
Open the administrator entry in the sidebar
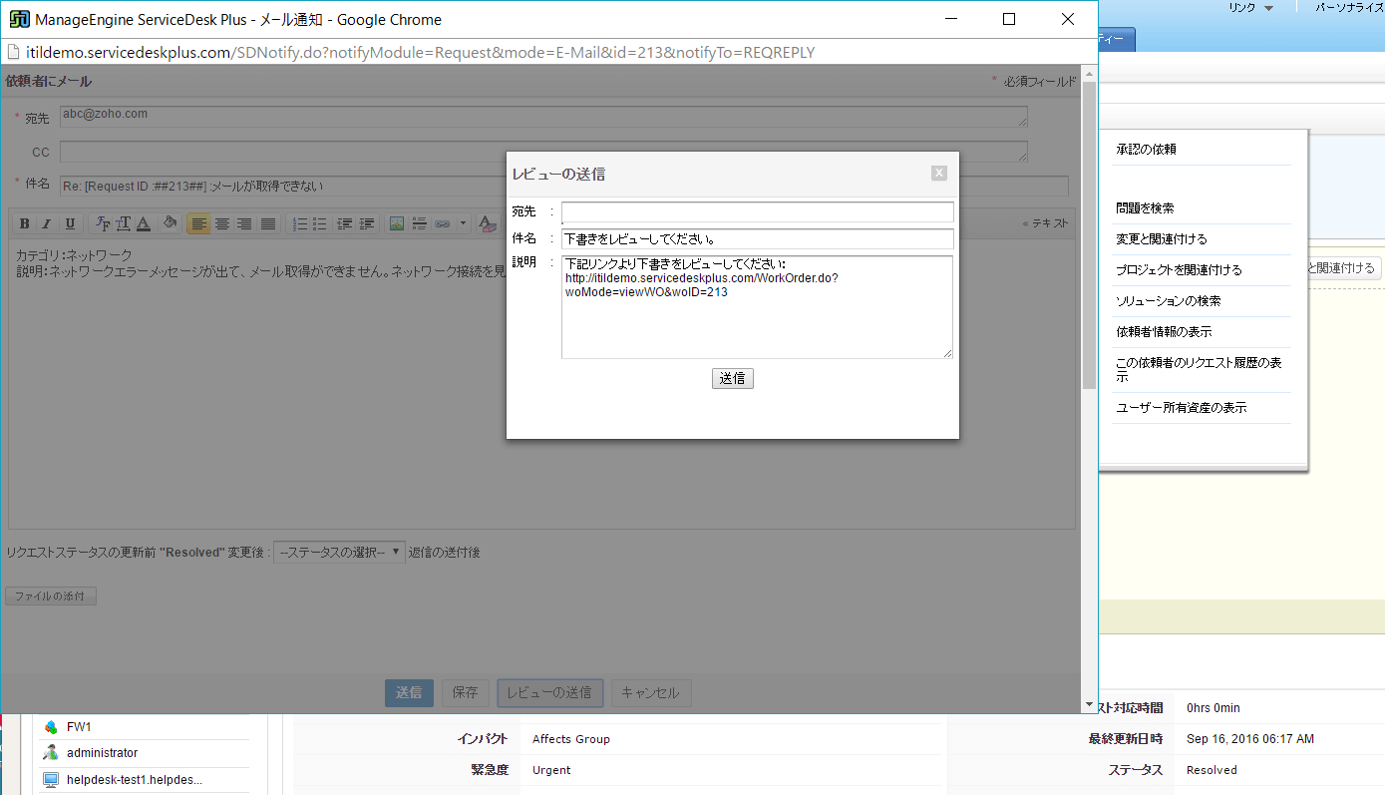point(103,753)
